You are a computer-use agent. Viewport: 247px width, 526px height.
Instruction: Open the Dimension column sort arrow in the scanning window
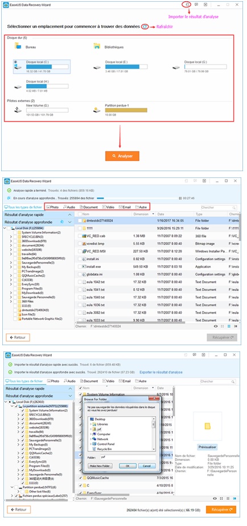click(153, 214)
